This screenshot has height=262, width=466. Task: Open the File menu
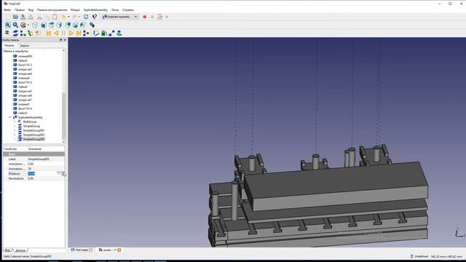pos(7,9)
